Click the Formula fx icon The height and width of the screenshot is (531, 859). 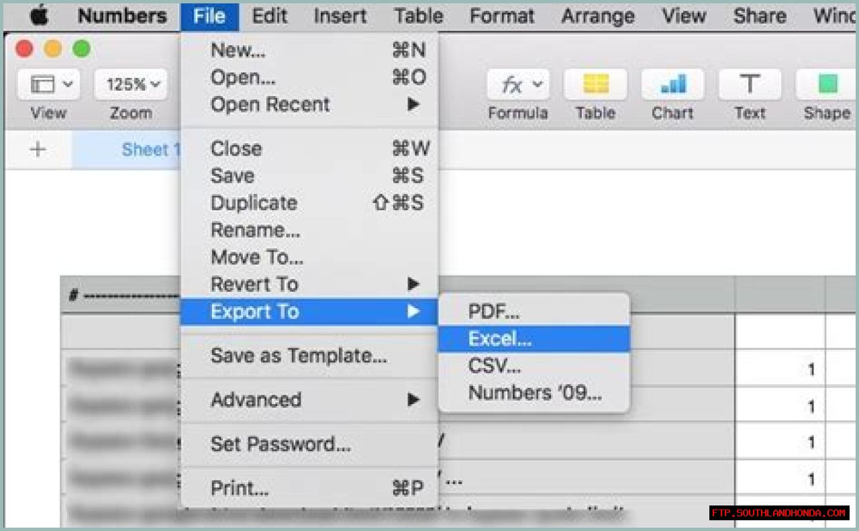click(x=517, y=85)
